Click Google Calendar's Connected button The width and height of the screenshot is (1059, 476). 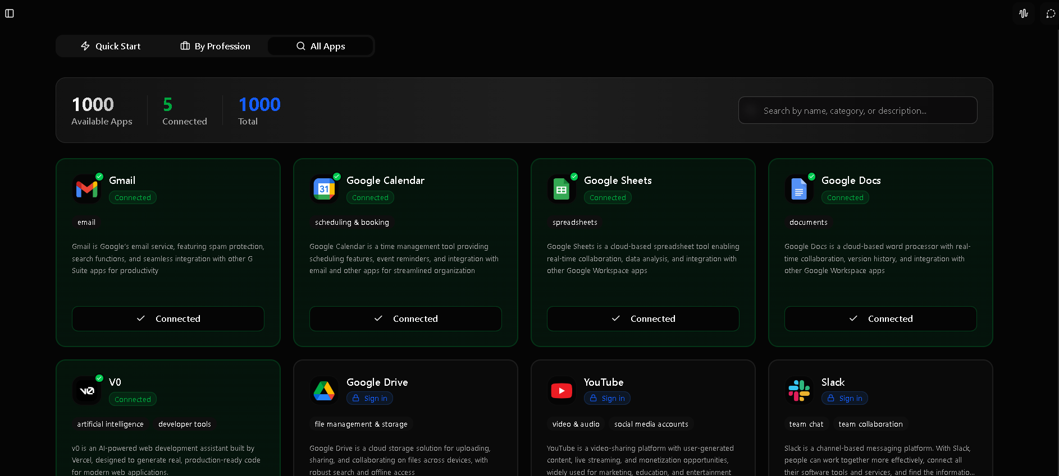tap(405, 318)
